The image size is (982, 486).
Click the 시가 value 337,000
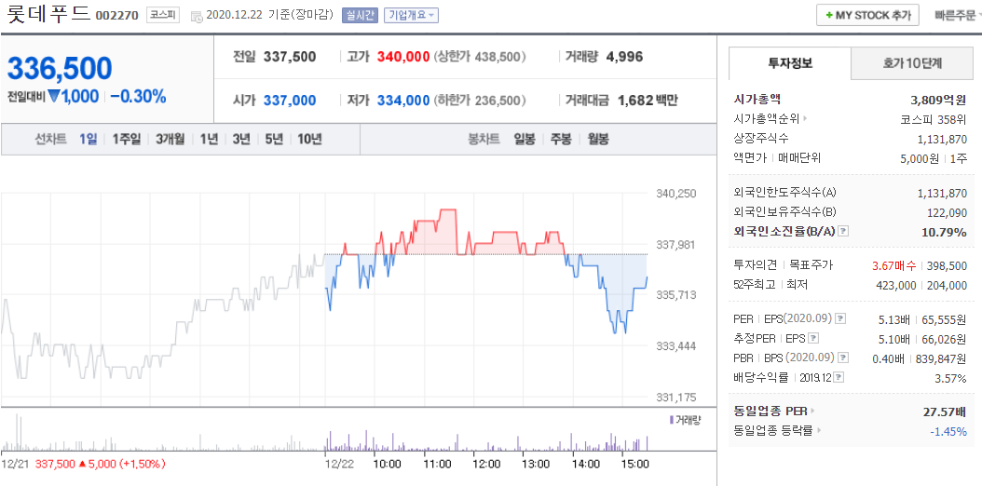click(x=290, y=100)
